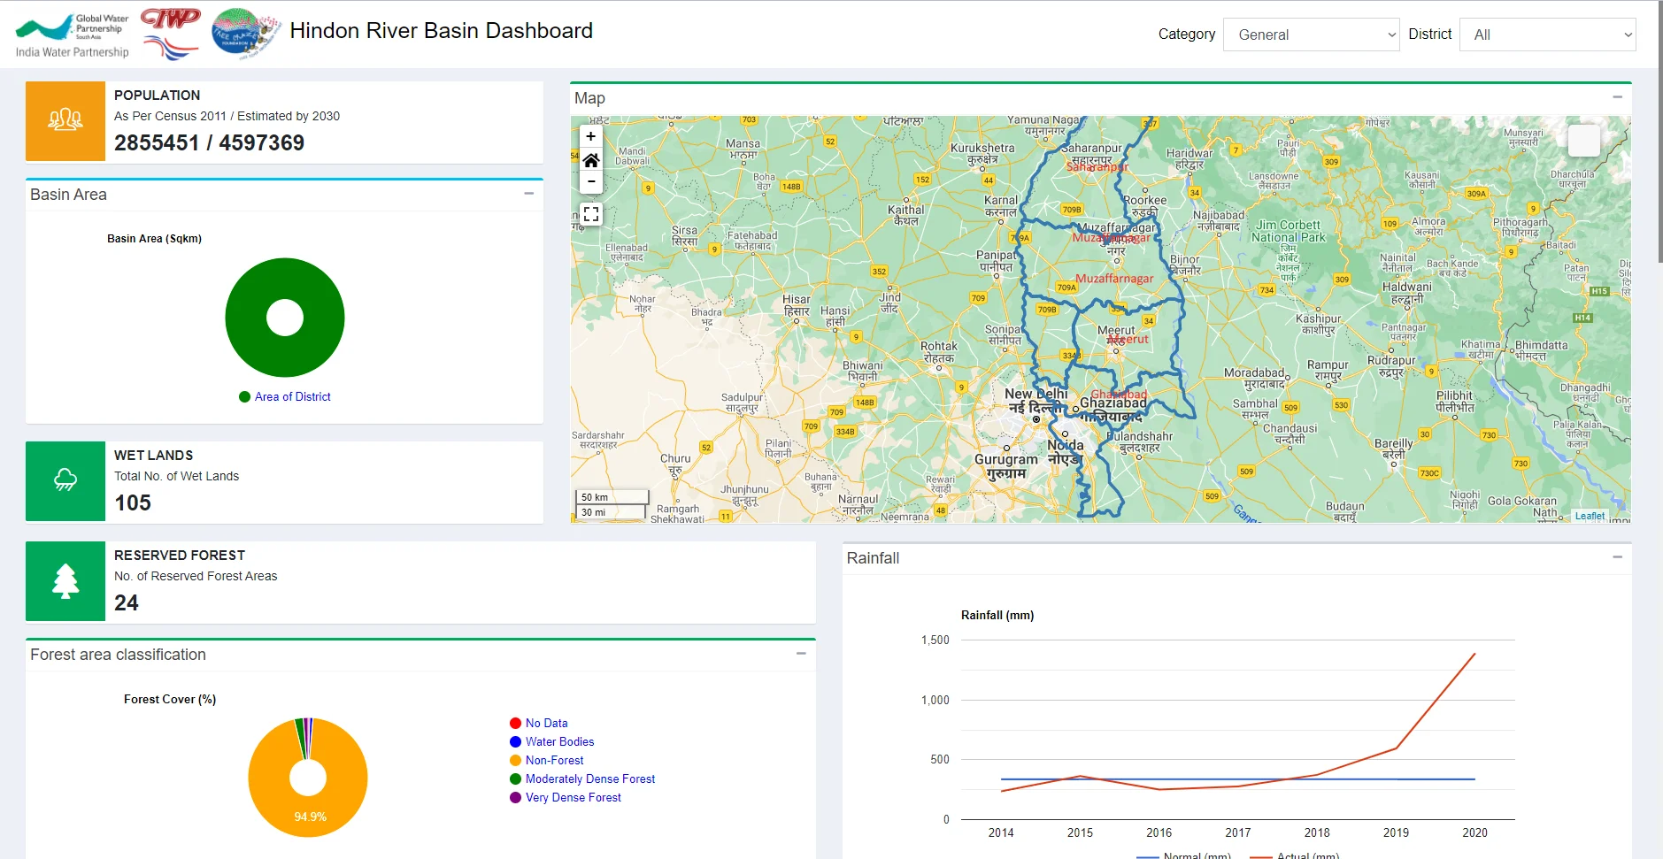
Task: Toggle Area of District legend entry
Action: point(285,397)
